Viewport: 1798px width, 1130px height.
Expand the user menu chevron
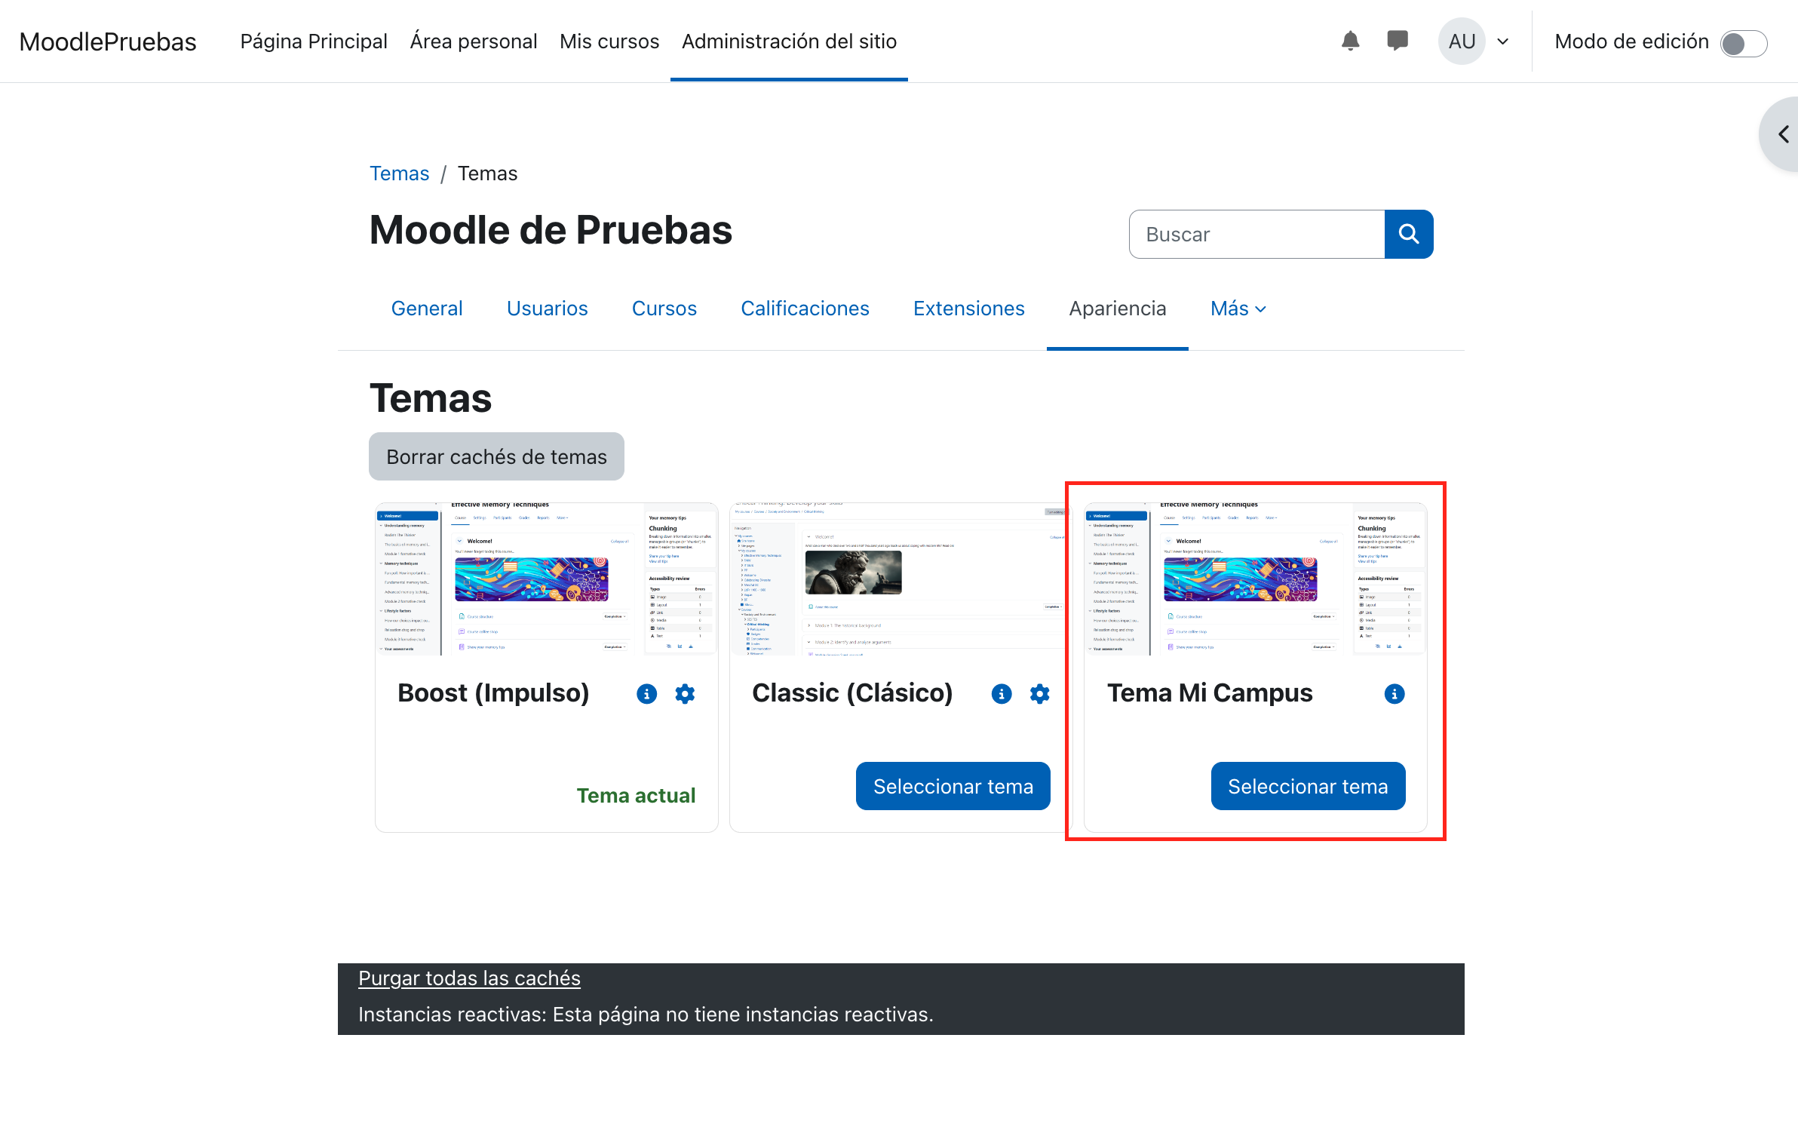pyautogui.click(x=1502, y=41)
